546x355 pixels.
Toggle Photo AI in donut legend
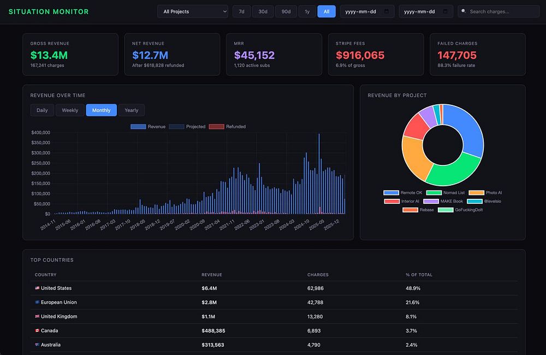pos(485,193)
